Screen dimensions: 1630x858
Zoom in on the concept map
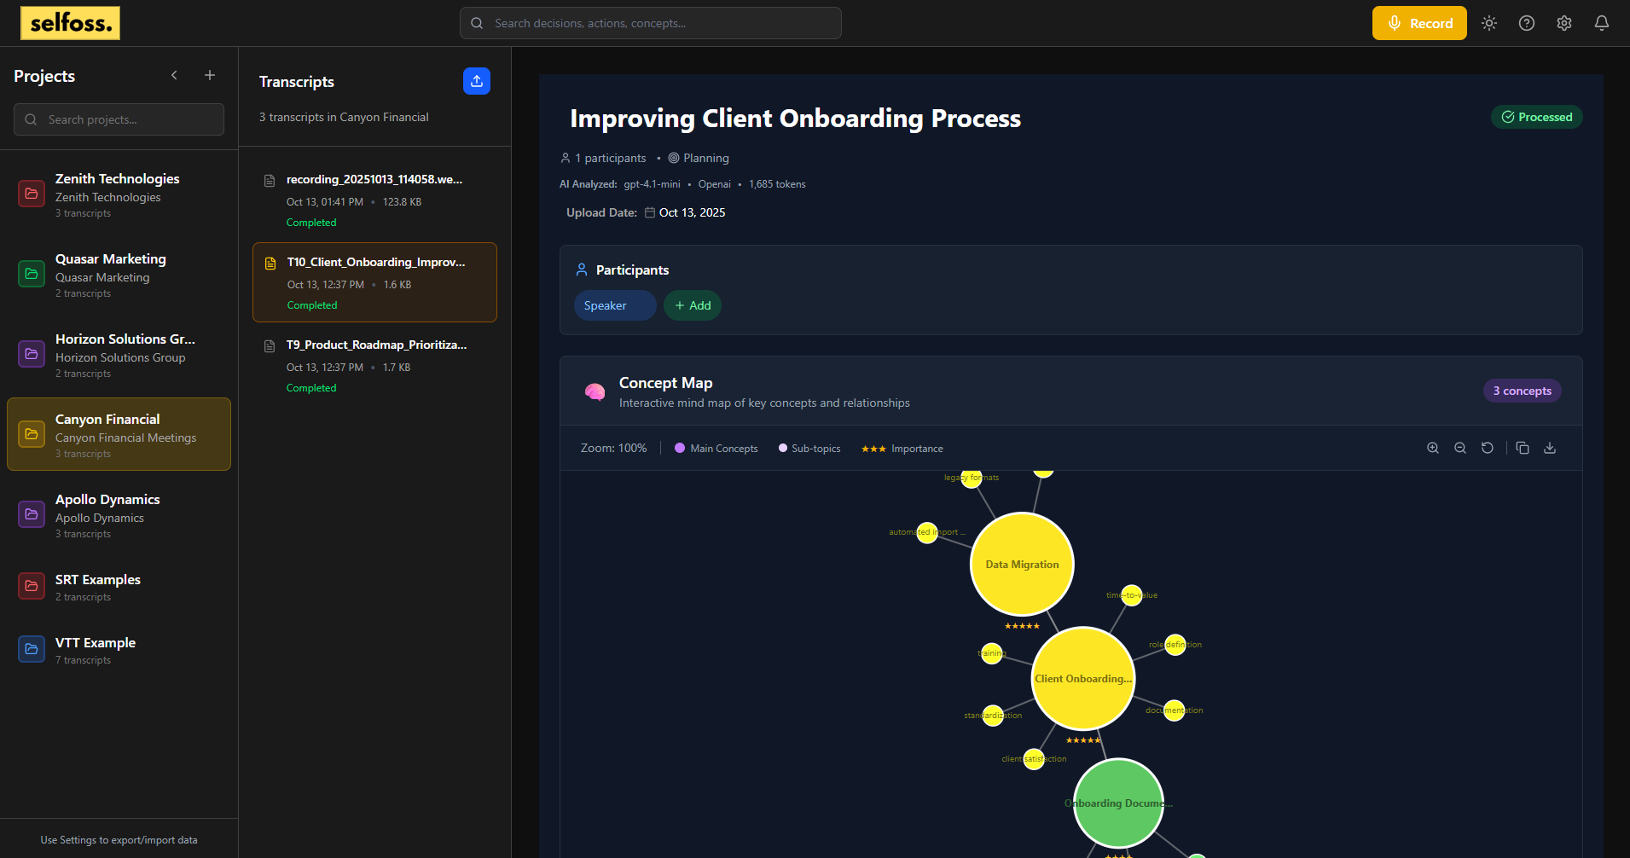tap(1433, 448)
